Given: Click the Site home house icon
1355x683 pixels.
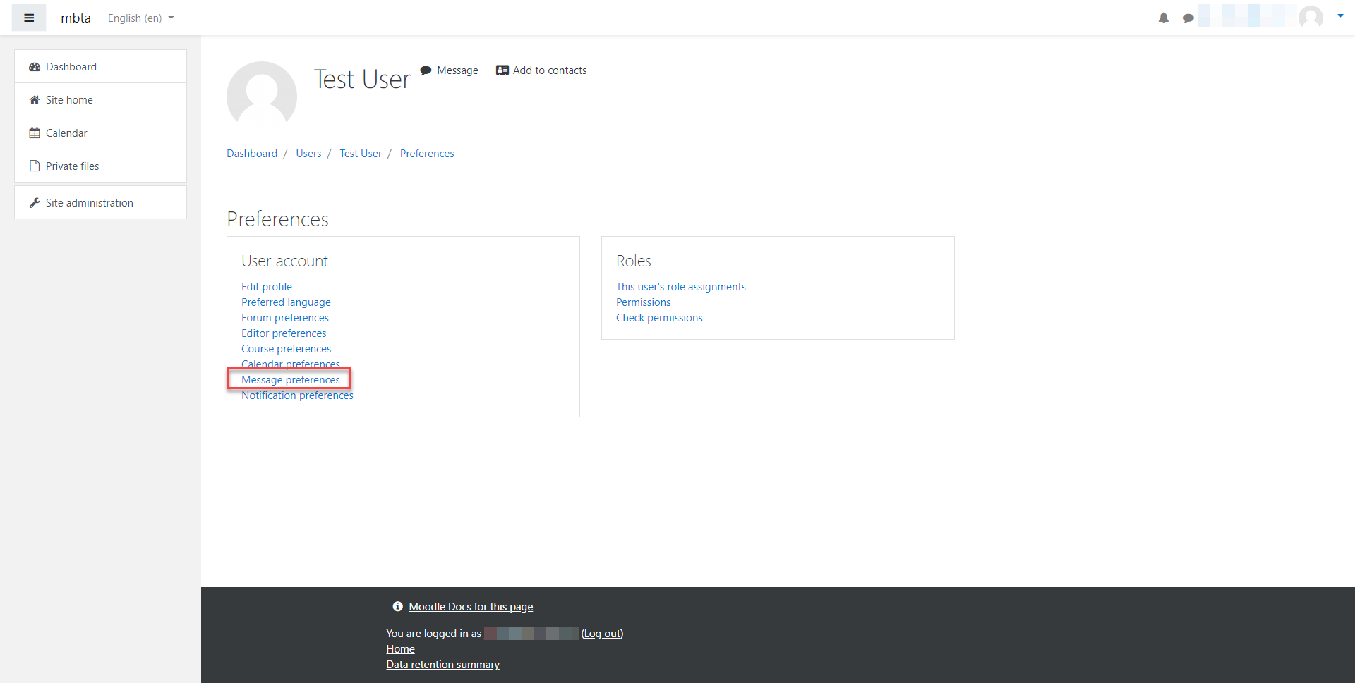Looking at the screenshot, I should pos(35,100).
